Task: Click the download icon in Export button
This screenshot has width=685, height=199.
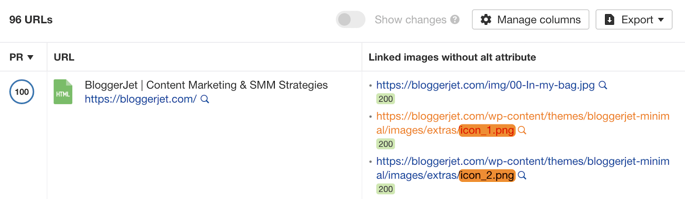Action: click(610, 20)
